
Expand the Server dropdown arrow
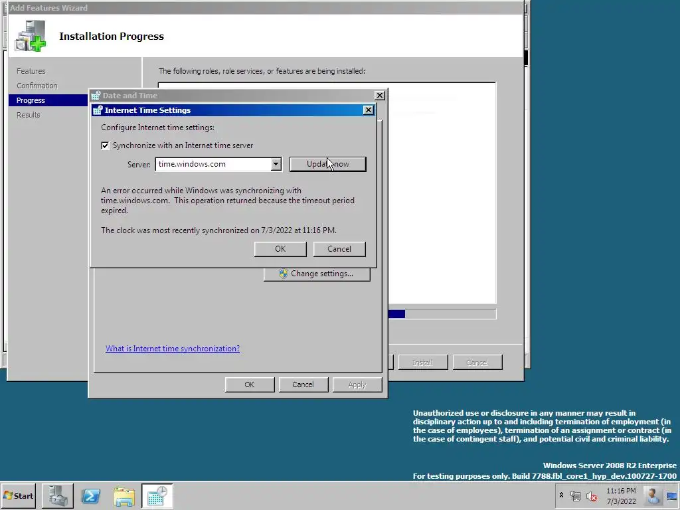(276, 164)
